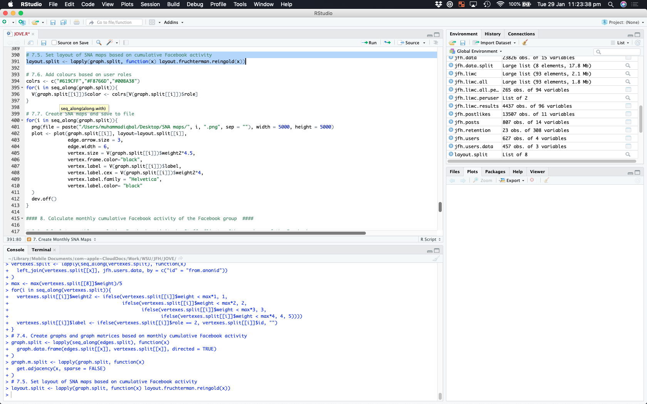647x404 pixels.
Task: Inspect layout.split with magnifier icon
Action: (628, 155)
